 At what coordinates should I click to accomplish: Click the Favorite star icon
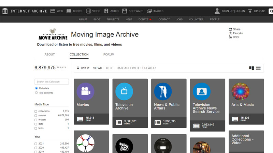coord(230,33)
